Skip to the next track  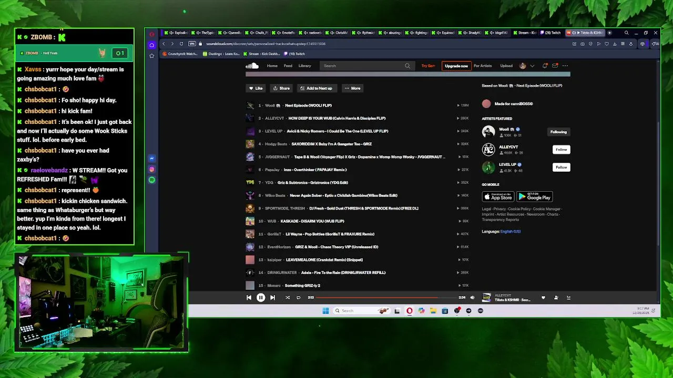[x=272, y=298]
